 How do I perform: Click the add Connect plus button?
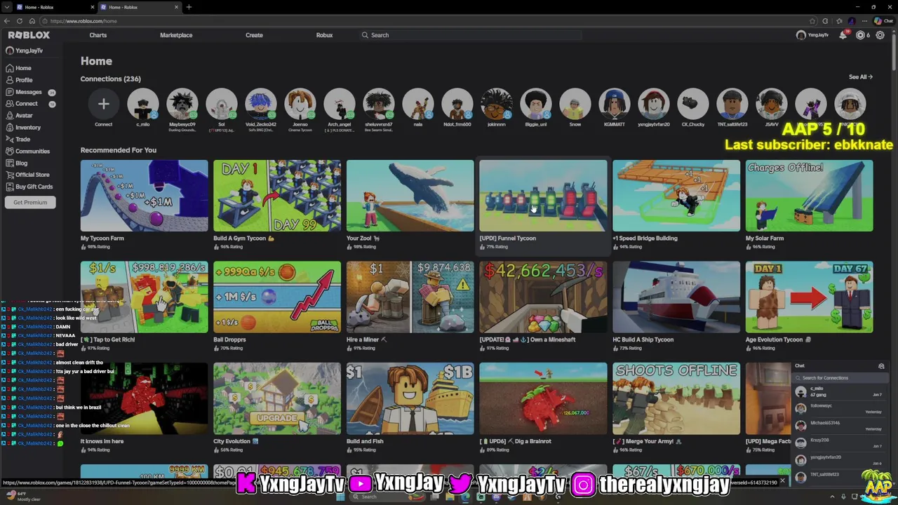[103, 105]
